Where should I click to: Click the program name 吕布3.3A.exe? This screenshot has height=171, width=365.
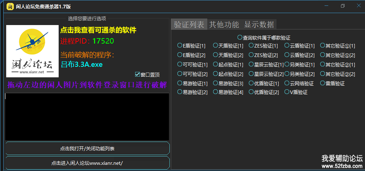(82, 64)
